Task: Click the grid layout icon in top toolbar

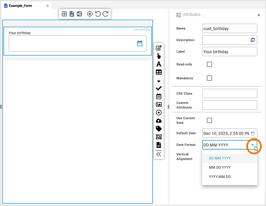Action: coord(64,14)
